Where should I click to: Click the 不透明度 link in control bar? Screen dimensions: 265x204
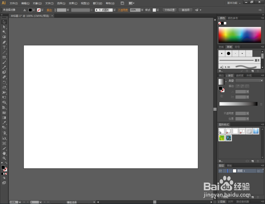pyautogui.click(x=123, y=10)
